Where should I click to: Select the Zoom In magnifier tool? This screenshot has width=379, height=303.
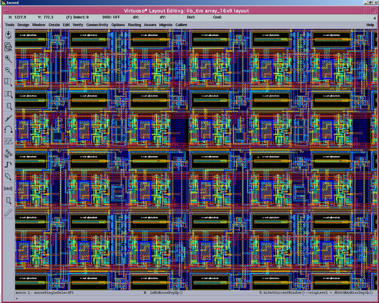point(8,59)
